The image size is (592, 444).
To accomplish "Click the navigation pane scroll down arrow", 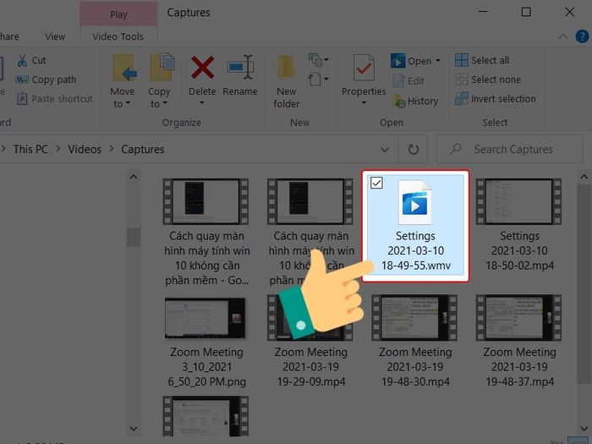I will (x=134, y=429).
